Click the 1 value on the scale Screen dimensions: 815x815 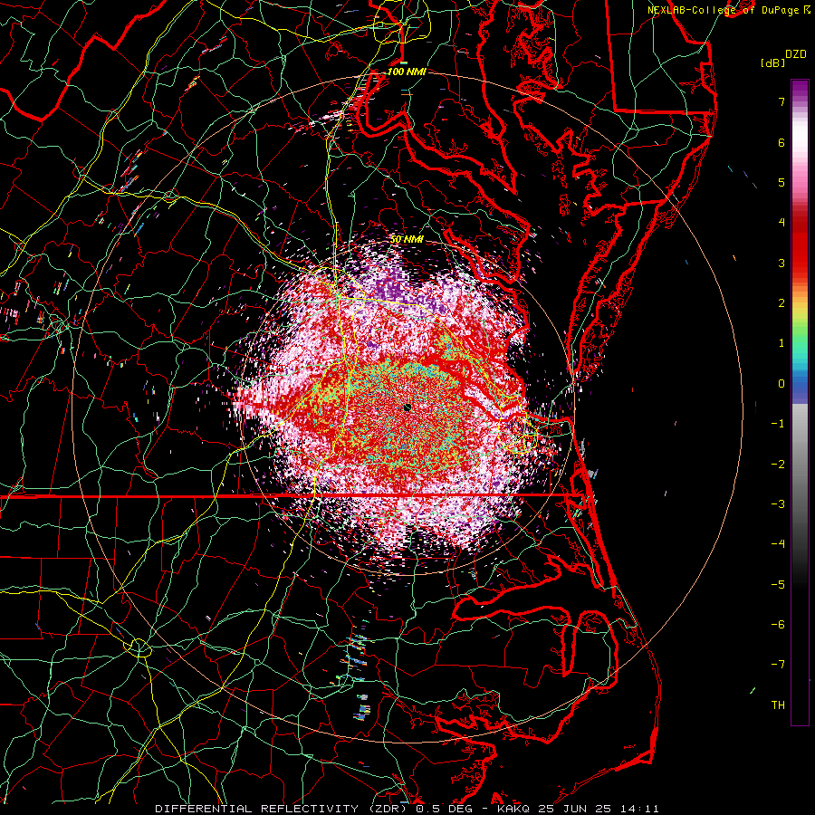click(x=781, y=343)
